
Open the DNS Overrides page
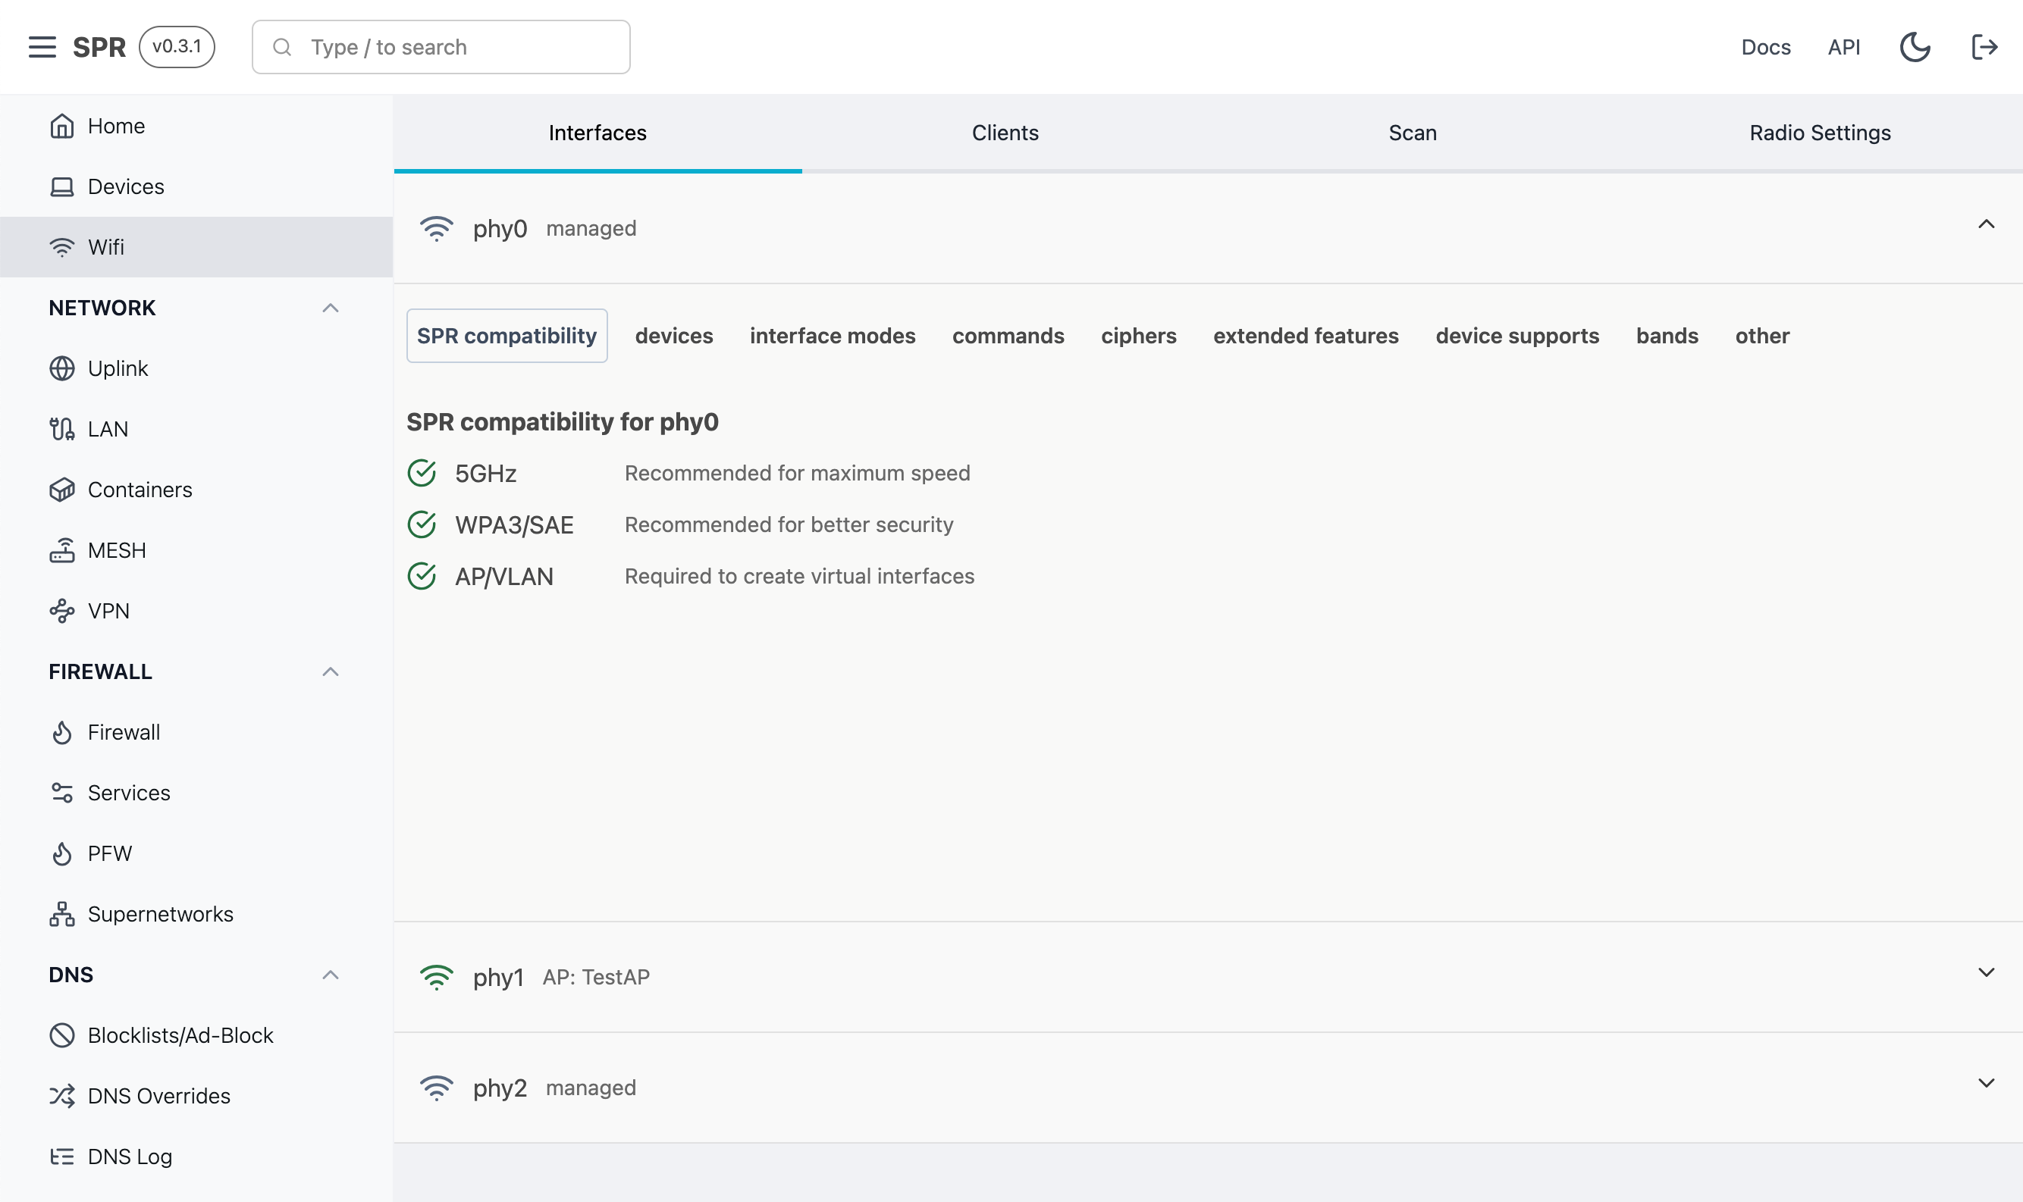[196, 1096]
